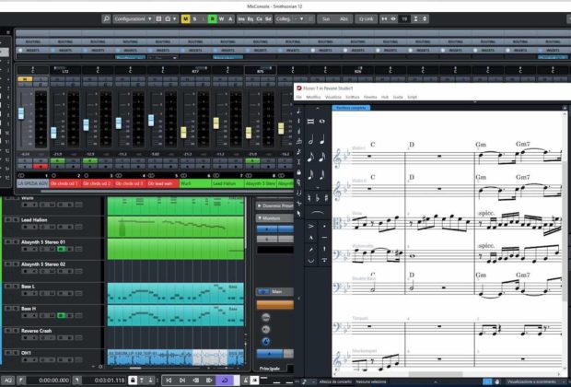The width and height of the screenshot is (571, 387).
Task: Move the first mixer channel fader
Action: click(x=21, y=113)
